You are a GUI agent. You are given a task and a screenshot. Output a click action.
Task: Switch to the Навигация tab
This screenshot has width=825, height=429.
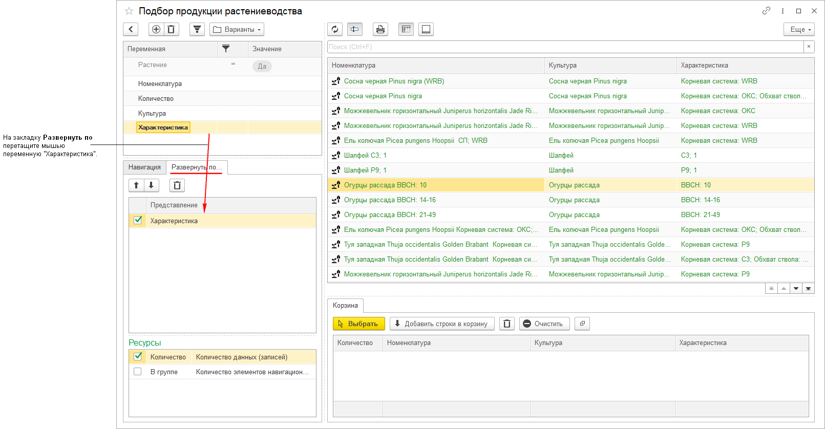point(144,167)
